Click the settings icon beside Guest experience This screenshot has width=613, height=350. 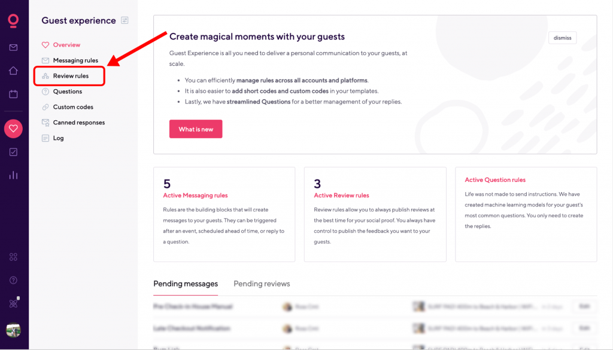coord(125,20)
